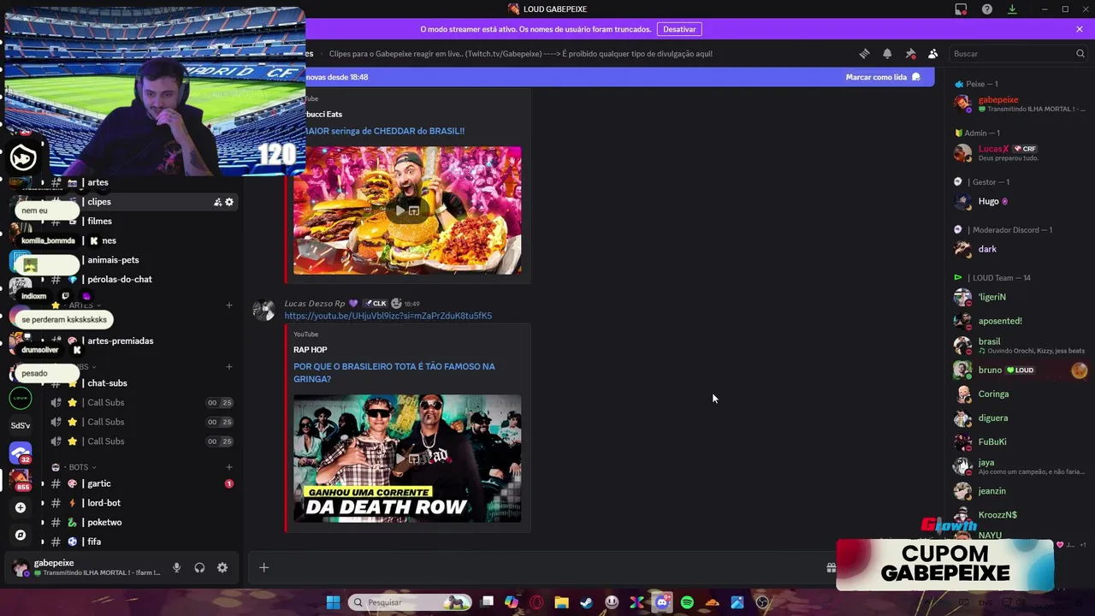Open the 'MAIOR seringa de CHEDDAR do BRASIL' title link
Screen dimensions: 1095x616
coord(385,131)
